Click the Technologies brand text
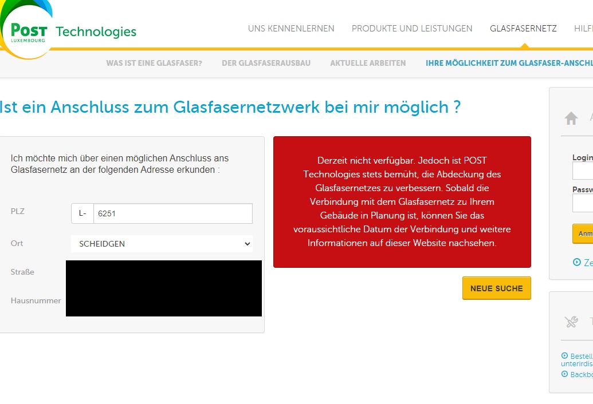The image size is (593, 404). click(x=96, y=31)
